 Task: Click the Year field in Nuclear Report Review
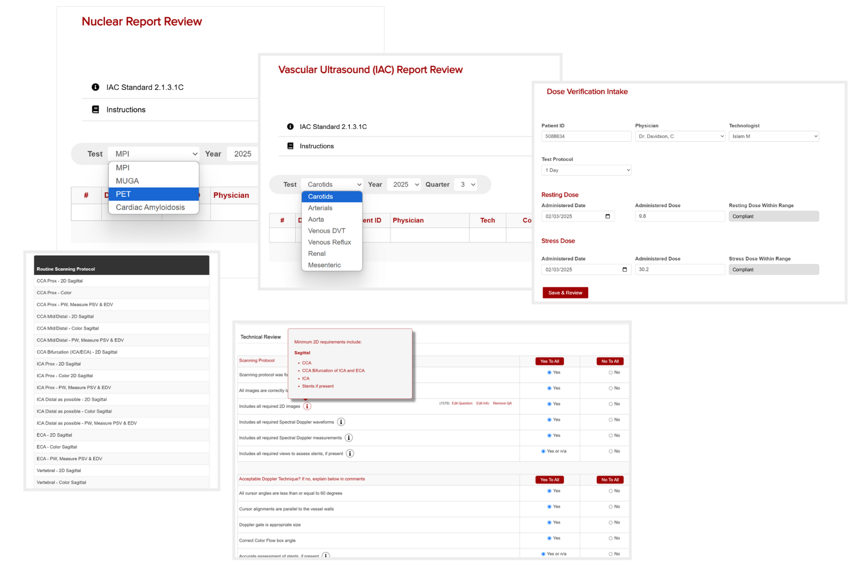coord(243,154)
